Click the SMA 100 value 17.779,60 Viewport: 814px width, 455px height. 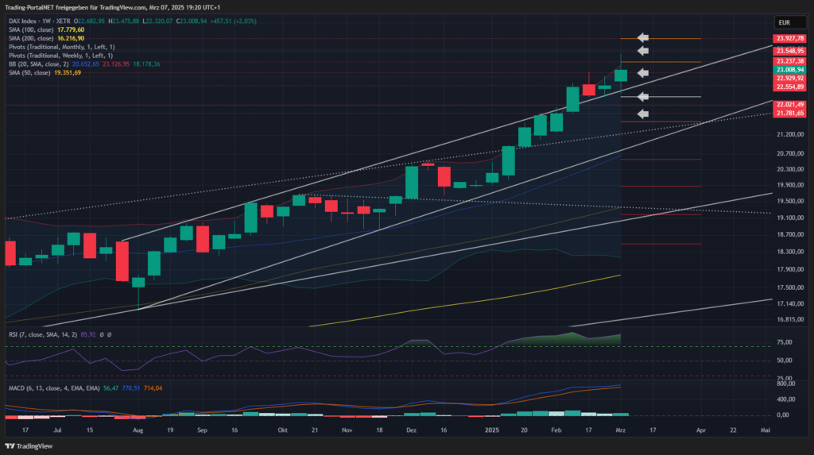pyautogui.click(x=71, y=29)
